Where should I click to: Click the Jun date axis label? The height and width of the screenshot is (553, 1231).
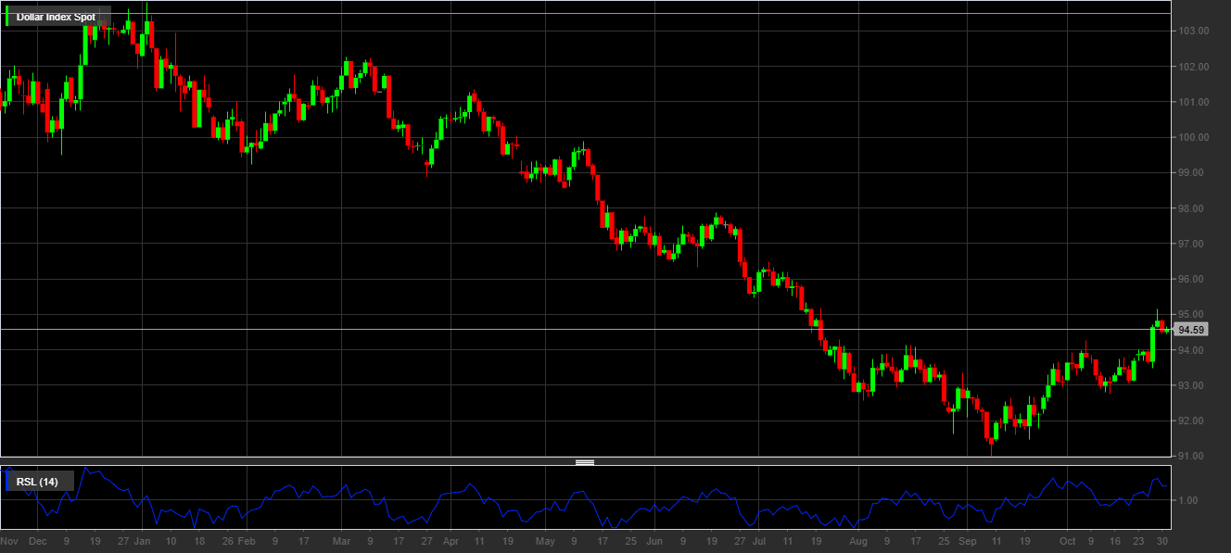(x=654, y=540)
